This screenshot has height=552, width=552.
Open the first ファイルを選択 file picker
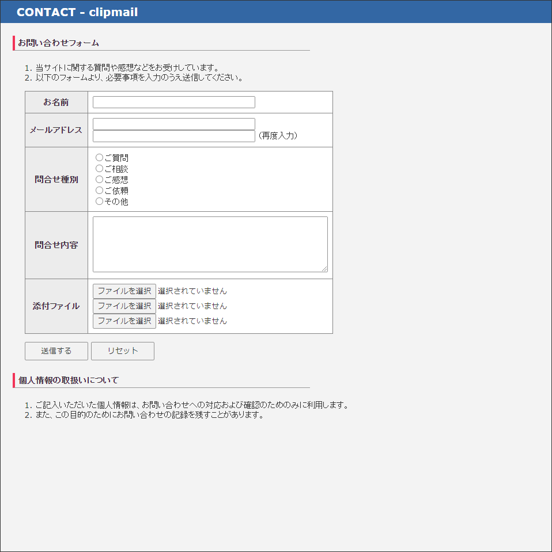pyautogui.click(x=124, y=291)
